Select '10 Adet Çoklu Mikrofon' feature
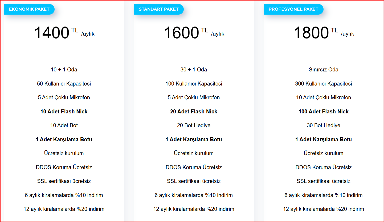384x222 pixels. [324, 97]
